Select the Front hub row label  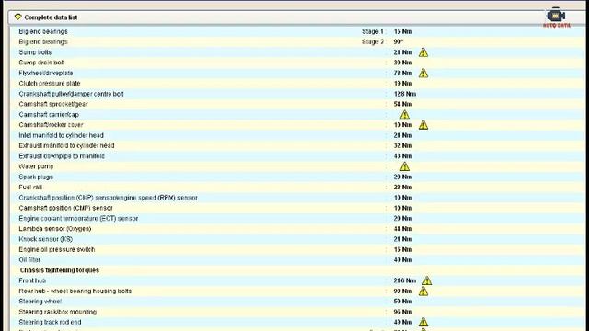[32, 280]
